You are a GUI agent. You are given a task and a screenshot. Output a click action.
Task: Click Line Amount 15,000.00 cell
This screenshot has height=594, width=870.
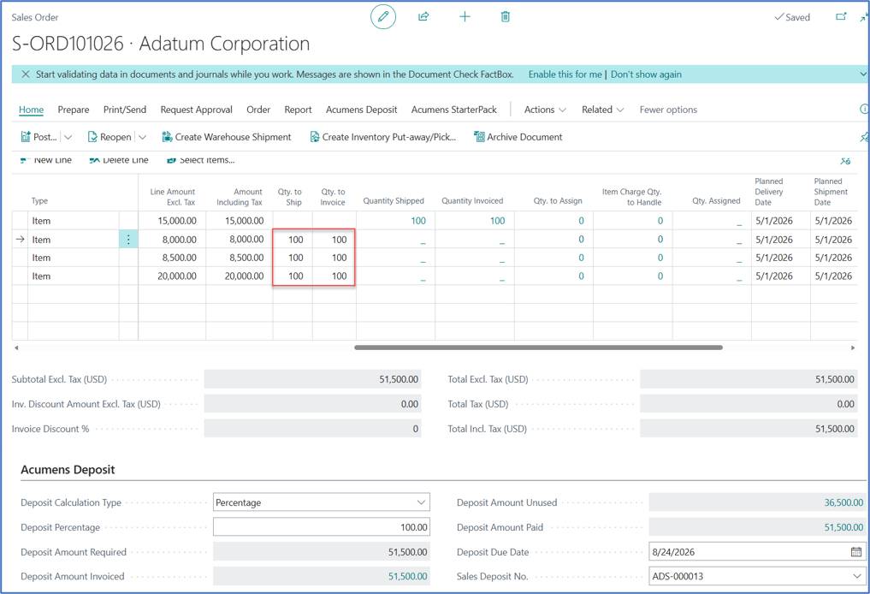coord(172,220)
